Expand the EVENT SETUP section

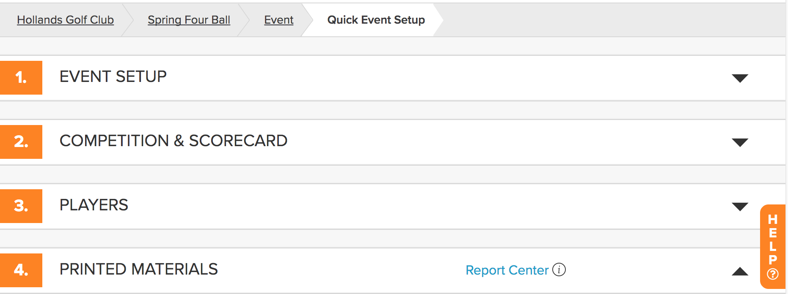pyautogui.click(x=740, y=78)
